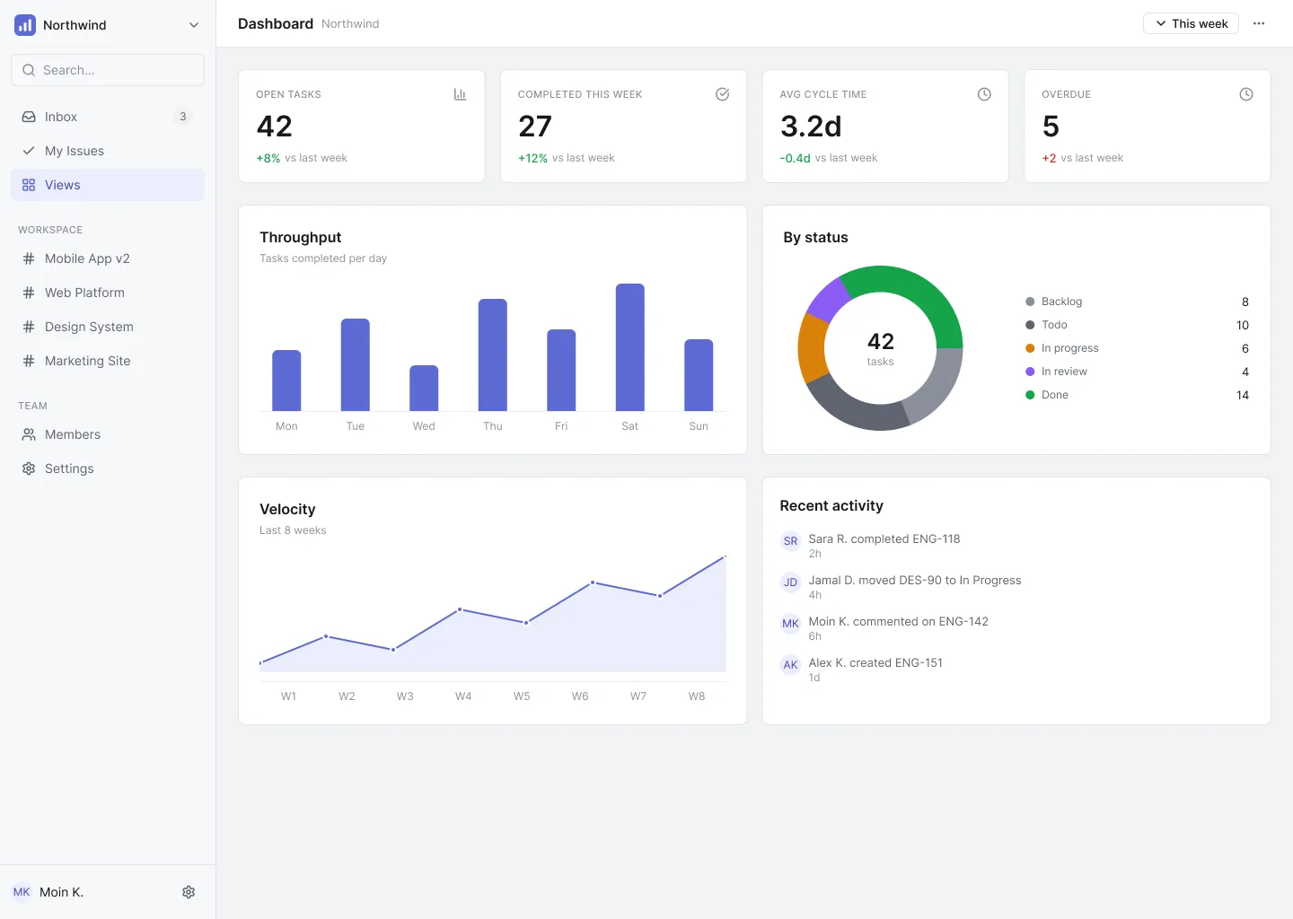Click the +12% change indicator
This screenshot has width=1293, height=919.
[x=532, y=158]
